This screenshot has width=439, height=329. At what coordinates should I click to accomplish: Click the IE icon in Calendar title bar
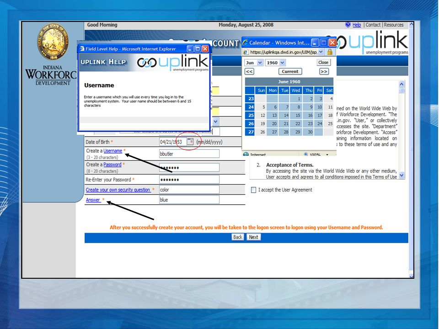pyautogui.click(x=246, y=42)
